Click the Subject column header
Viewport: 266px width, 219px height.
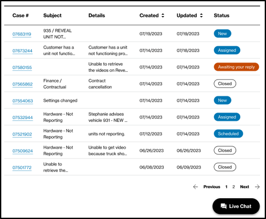52,15
